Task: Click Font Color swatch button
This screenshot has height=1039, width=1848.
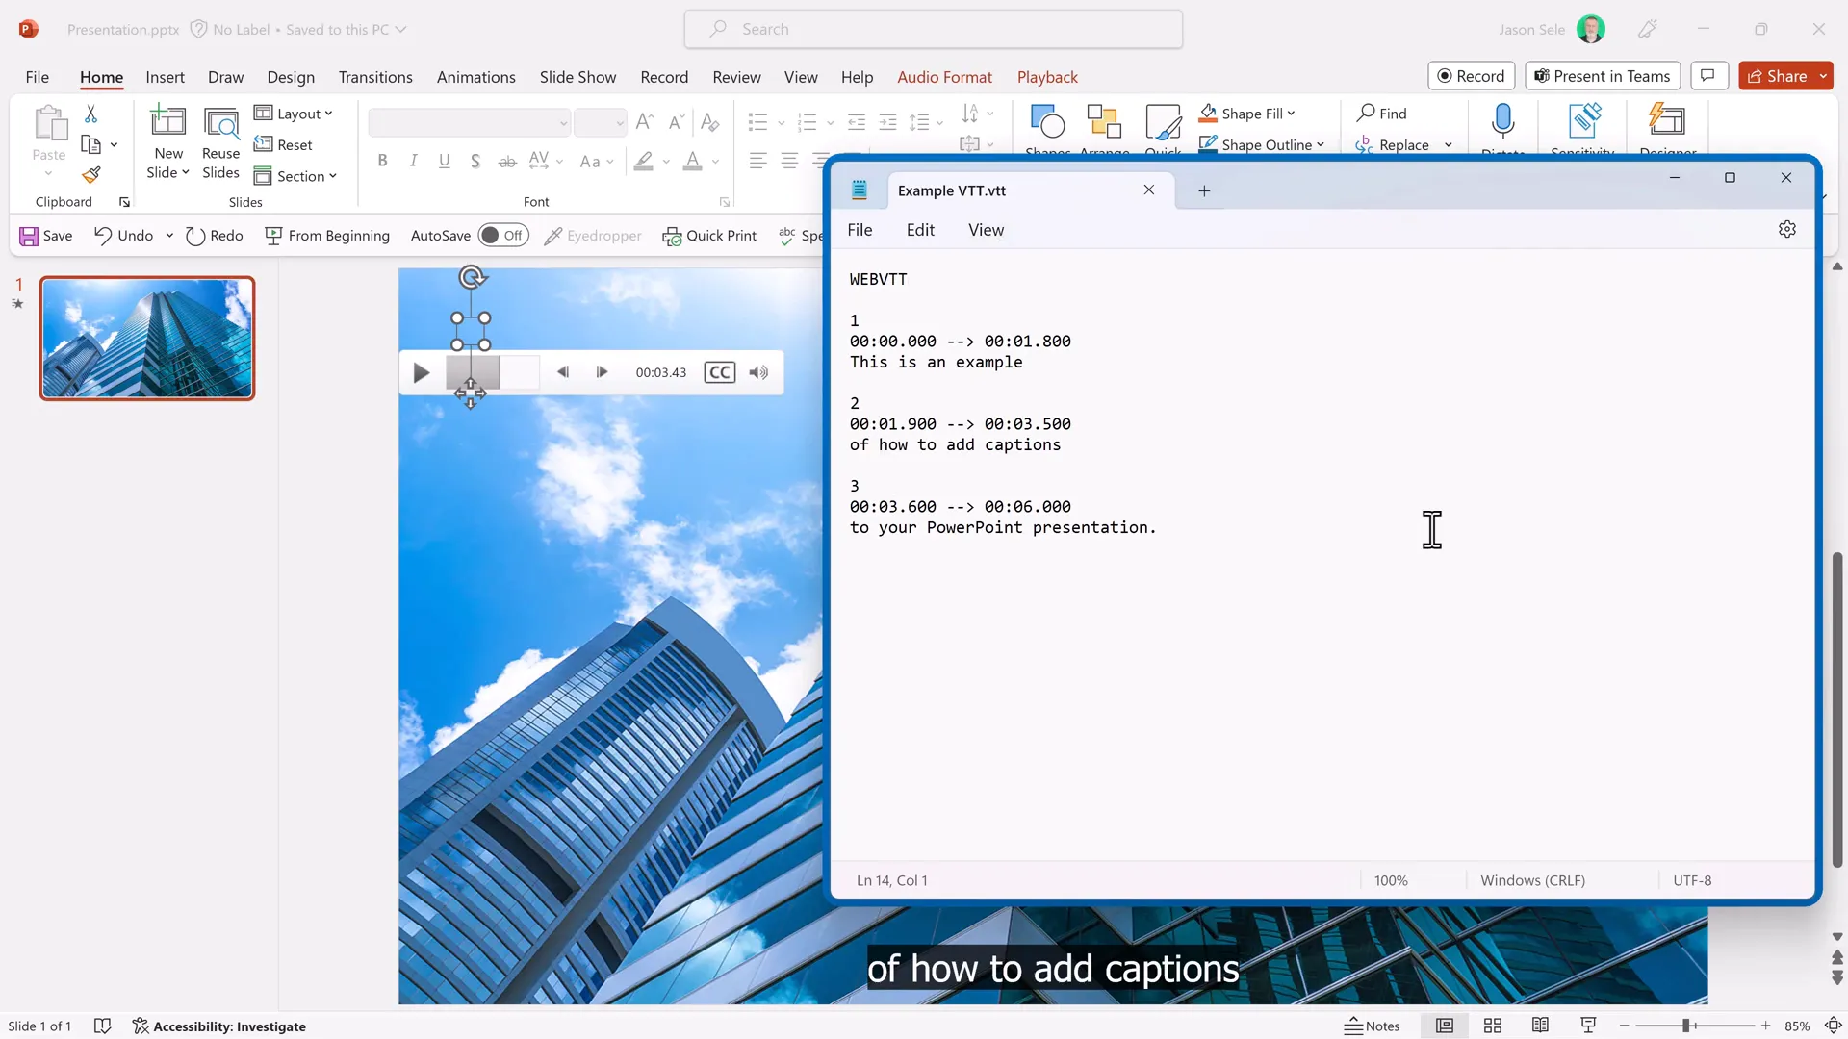Action: point(692,161)
